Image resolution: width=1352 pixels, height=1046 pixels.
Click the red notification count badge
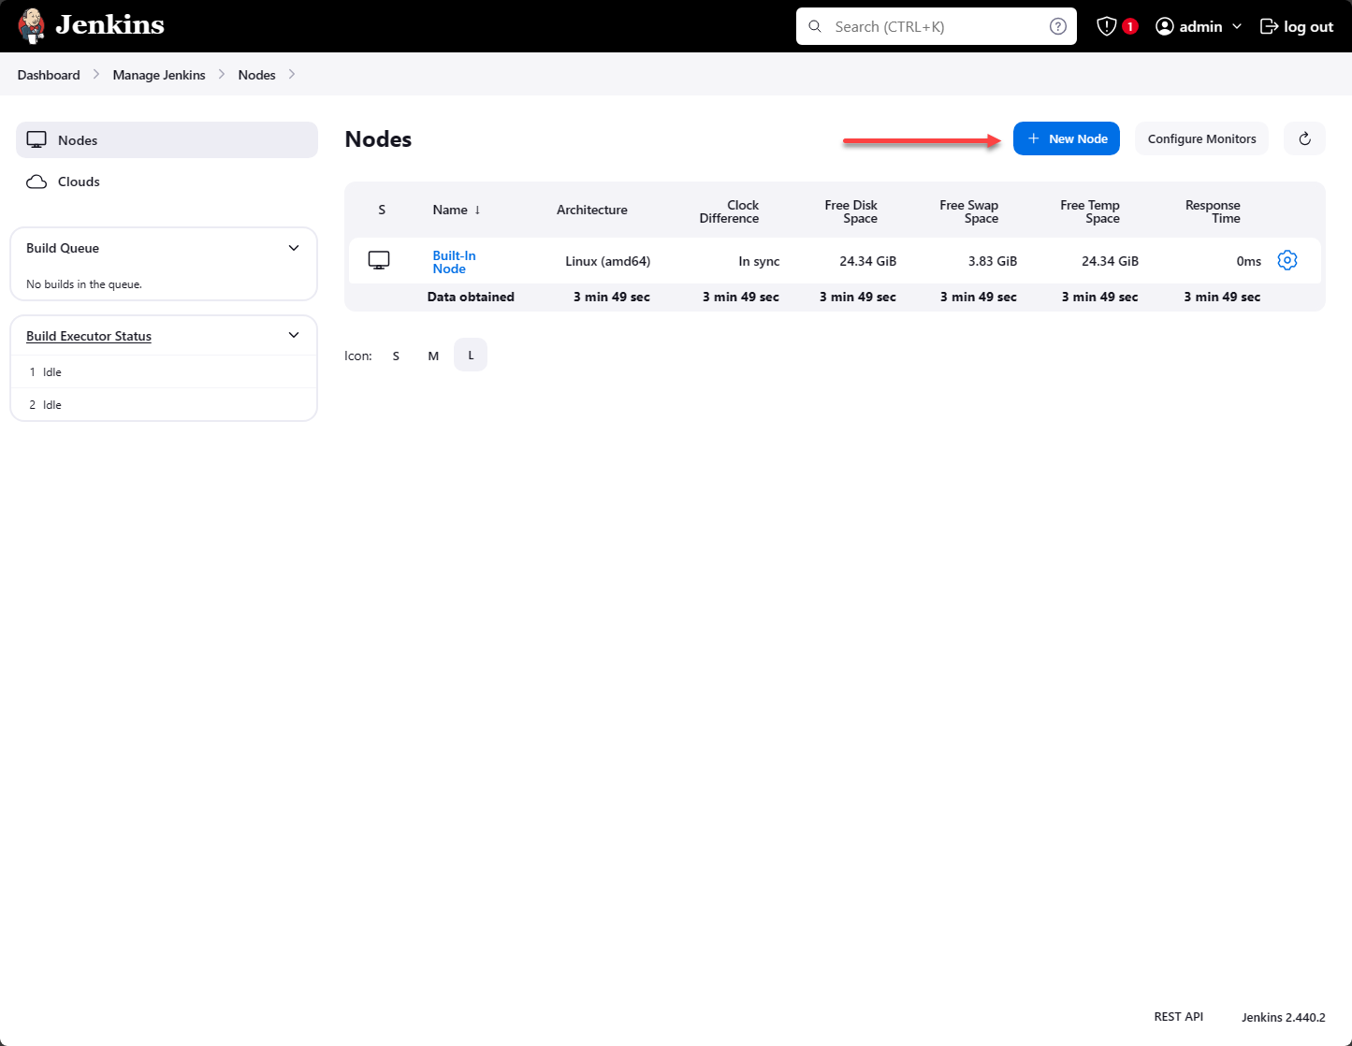pos(1130,26)
